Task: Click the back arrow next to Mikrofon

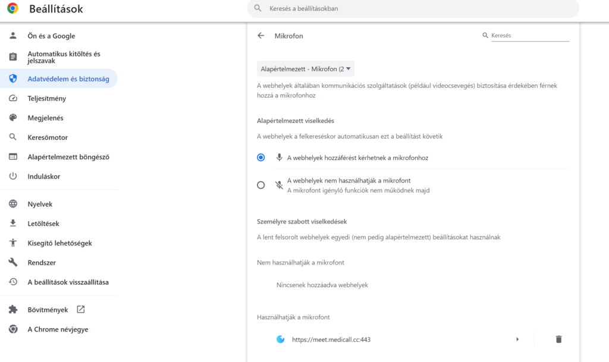Action: (260, 36)
